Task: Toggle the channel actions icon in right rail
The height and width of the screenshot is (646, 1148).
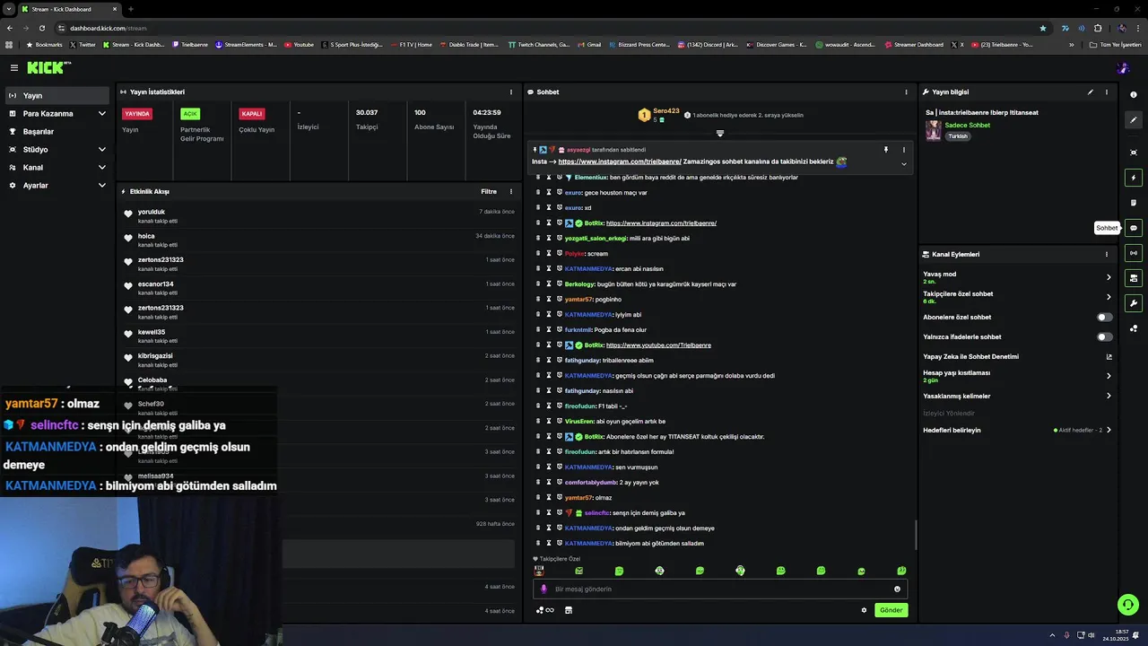Action: click(1134, 278)
